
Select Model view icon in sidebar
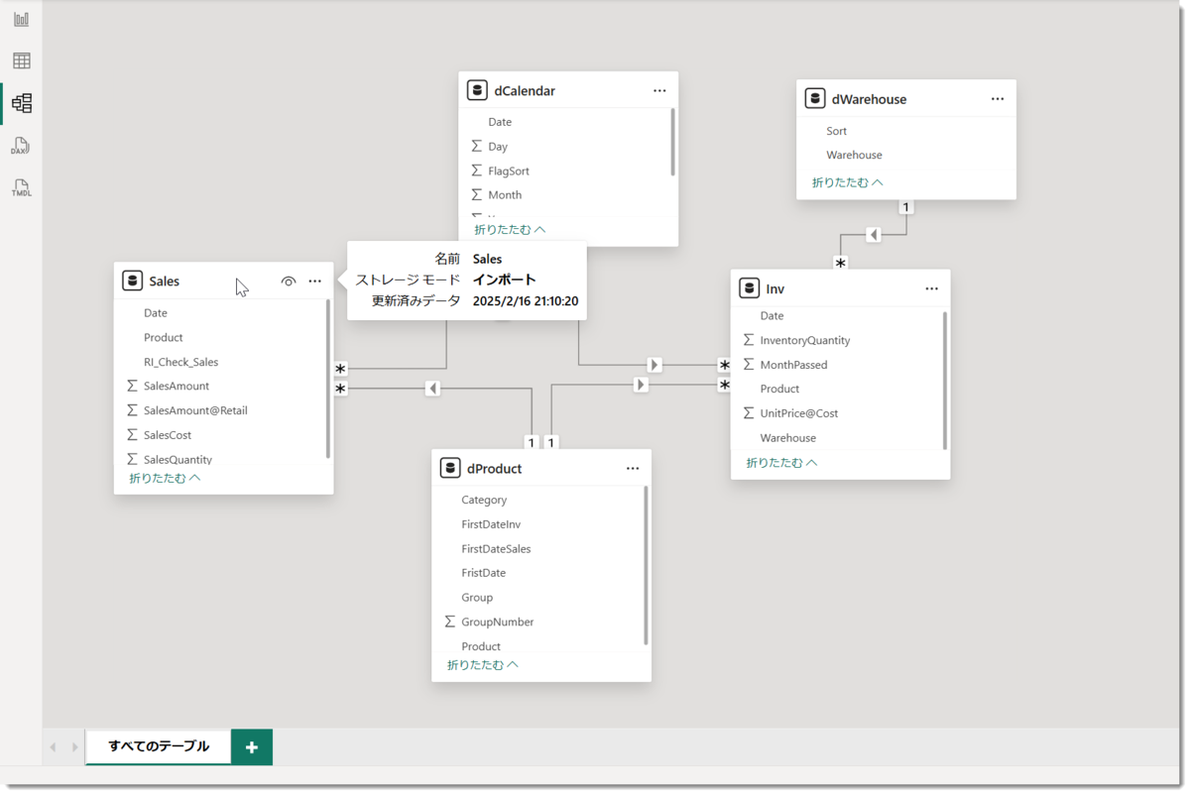[21, 102]
